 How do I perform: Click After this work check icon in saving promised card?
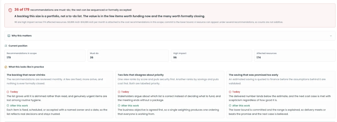pos(230,106)
